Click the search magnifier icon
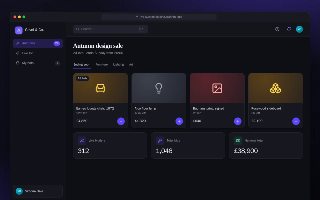This screenshot has width=320, height=200. click(78, 29)
